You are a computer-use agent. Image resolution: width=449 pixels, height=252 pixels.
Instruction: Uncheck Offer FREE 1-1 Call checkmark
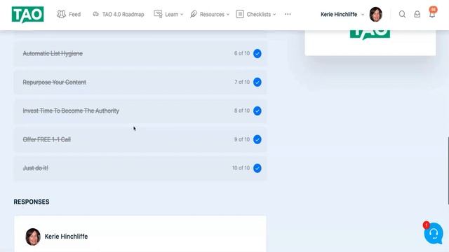257,139
